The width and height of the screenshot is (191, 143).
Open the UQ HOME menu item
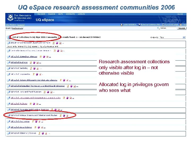coord(41,14)
